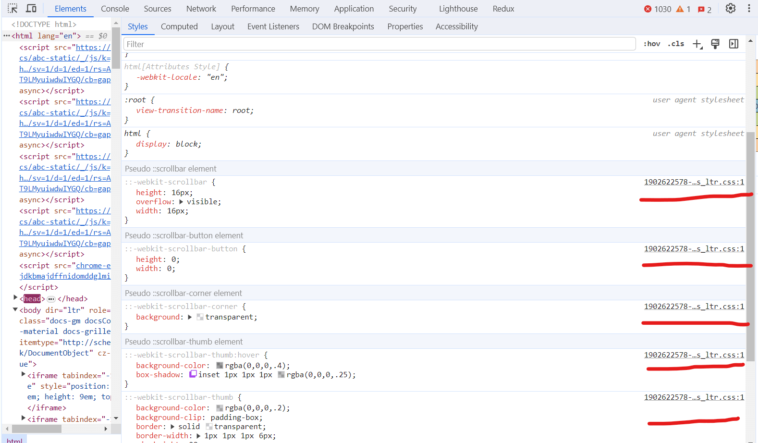Focus the styles Filter input field
This screenshot has height=443, width=758.
tap(379, 44)
